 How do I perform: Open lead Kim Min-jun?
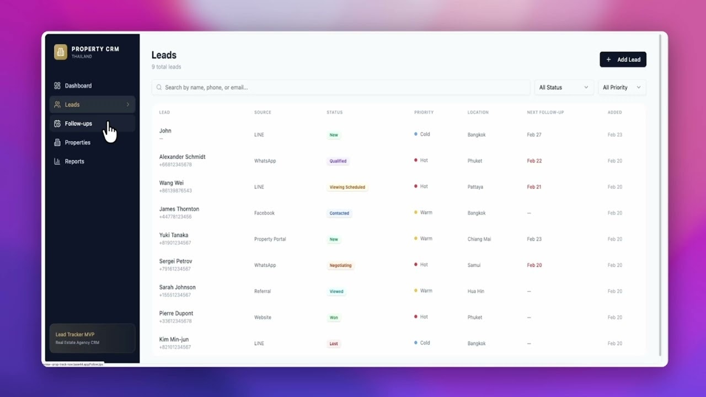point(174,339)
